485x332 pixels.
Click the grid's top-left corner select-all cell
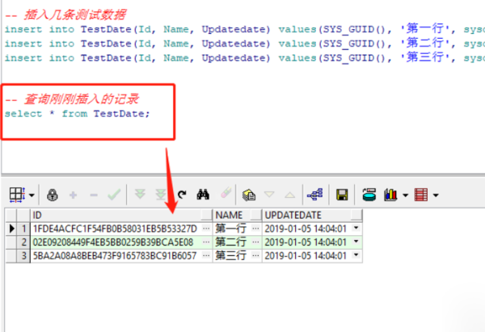(11, 215)
